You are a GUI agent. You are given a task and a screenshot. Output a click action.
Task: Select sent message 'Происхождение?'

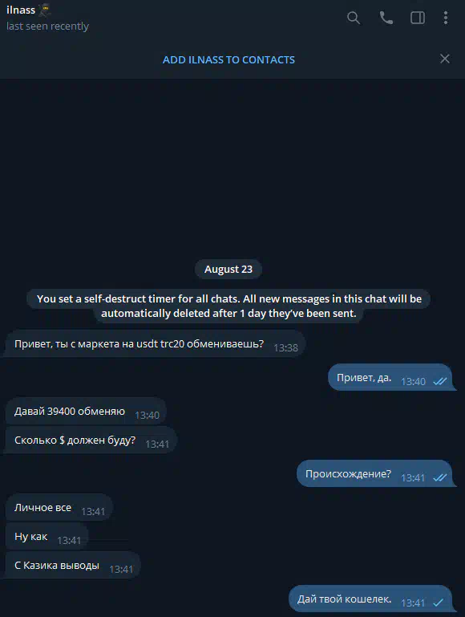click(374, 473)
